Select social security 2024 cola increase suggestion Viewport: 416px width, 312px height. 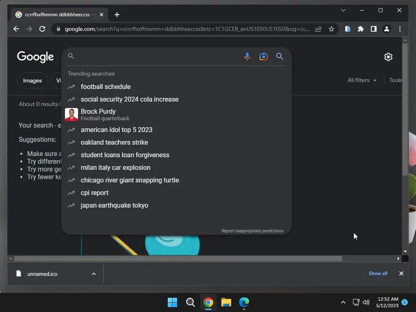(176, 99)
